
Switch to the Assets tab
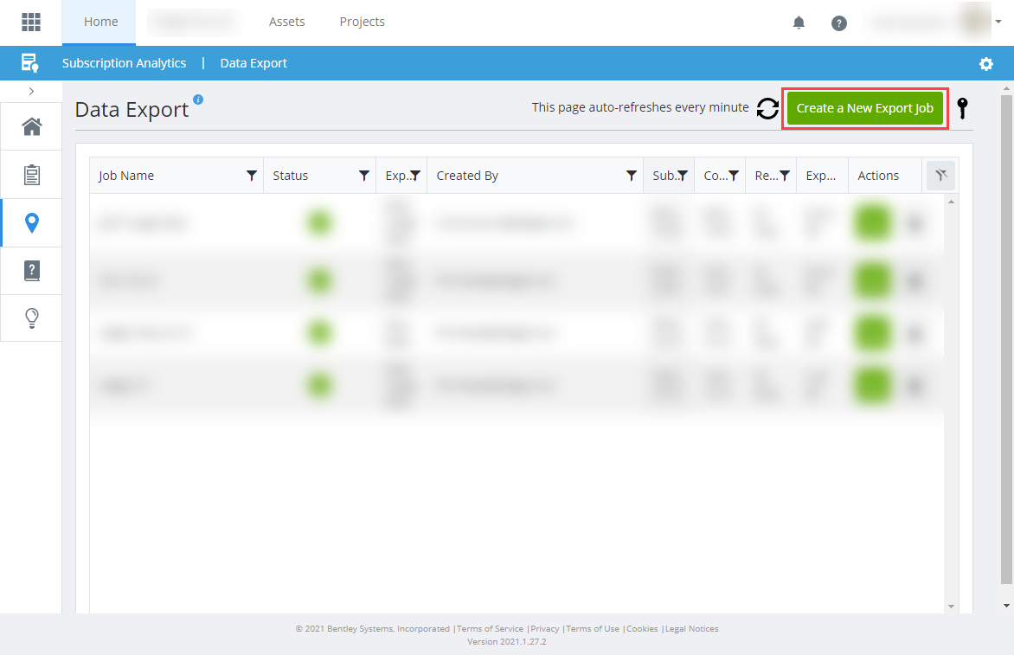286,22
